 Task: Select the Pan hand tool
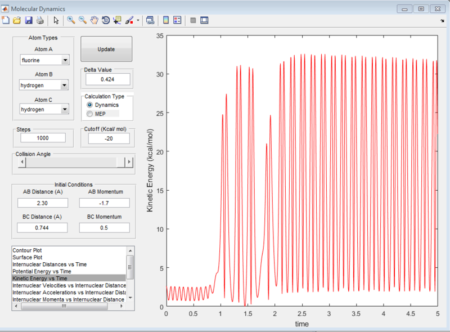click(94, 20)
